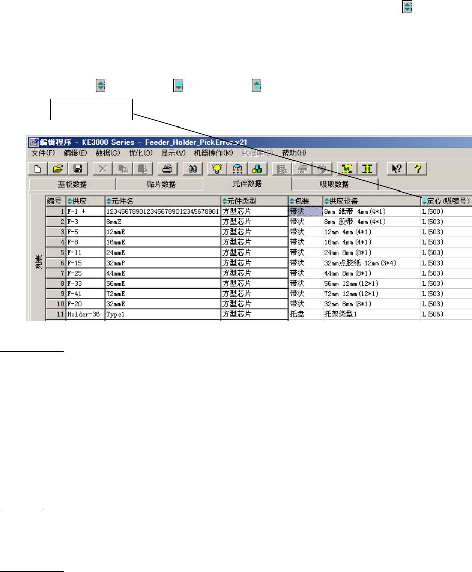Open find with binoculars icon
472x572 pixels.
pos(192,169)
